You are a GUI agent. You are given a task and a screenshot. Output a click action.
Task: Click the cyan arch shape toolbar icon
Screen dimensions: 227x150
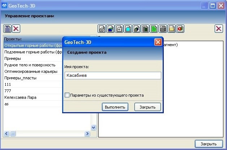[x=128, y=28]
